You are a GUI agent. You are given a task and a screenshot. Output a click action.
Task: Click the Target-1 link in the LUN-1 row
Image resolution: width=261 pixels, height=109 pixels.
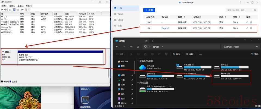(x=165, y=28)
